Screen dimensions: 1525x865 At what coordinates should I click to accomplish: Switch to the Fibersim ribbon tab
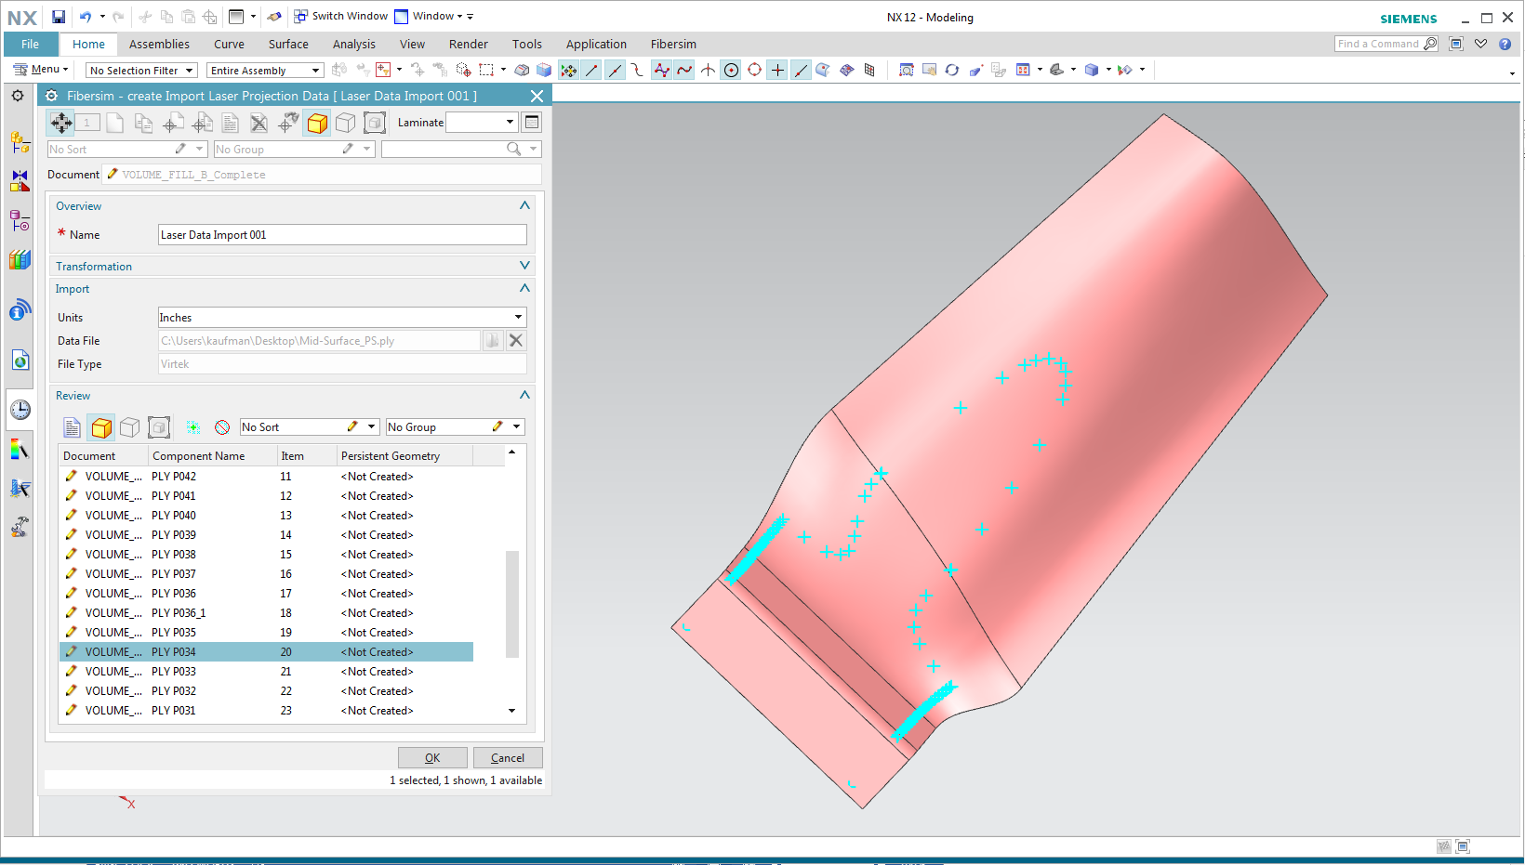click(x=673, y=44)
